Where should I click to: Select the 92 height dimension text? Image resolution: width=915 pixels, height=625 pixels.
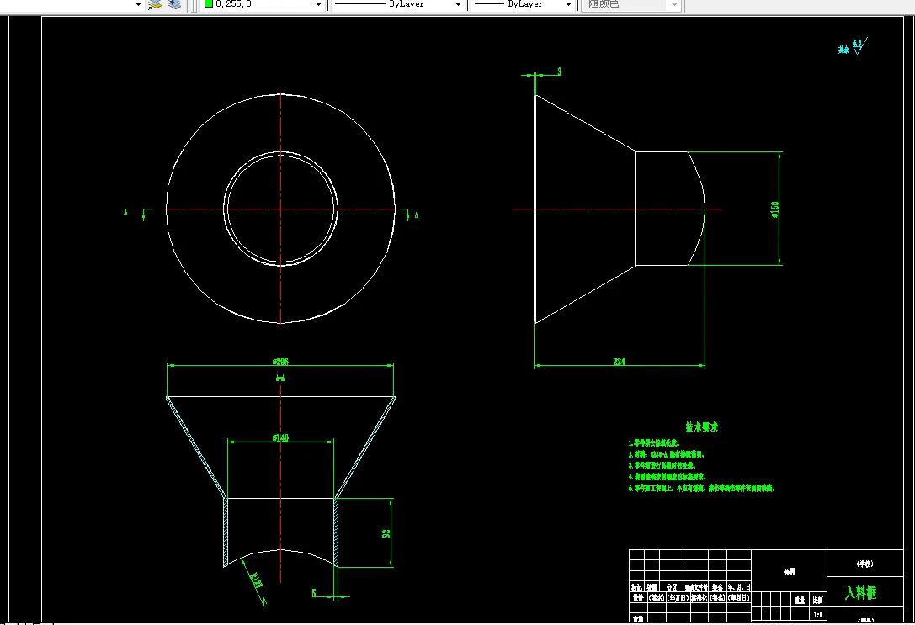click(386, 532)
